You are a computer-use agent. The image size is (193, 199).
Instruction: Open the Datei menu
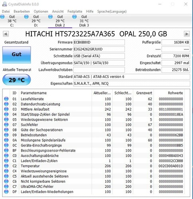tap(6, 12)
